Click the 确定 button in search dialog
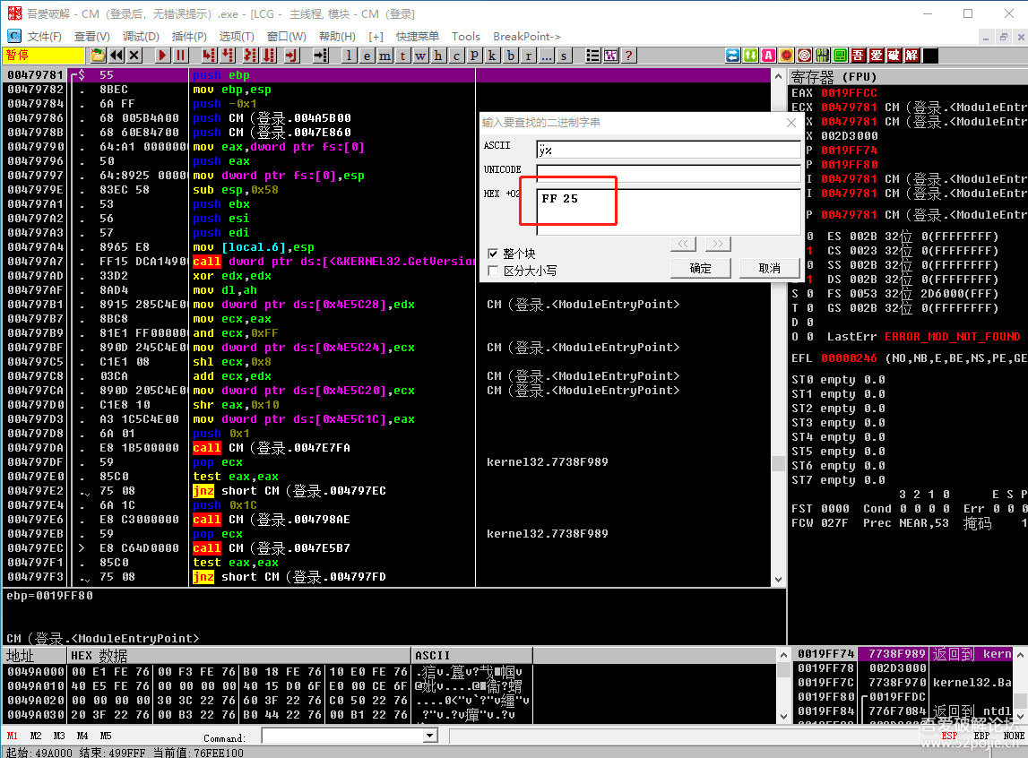This screenshot has height=758, width=1028. pyautogui.click(x=700, y=268)
